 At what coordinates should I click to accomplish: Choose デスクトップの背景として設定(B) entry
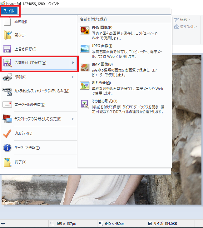tap(39, 119)
